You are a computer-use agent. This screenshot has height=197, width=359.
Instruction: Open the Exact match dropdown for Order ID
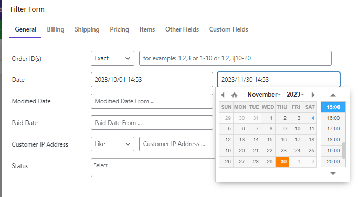112,58
